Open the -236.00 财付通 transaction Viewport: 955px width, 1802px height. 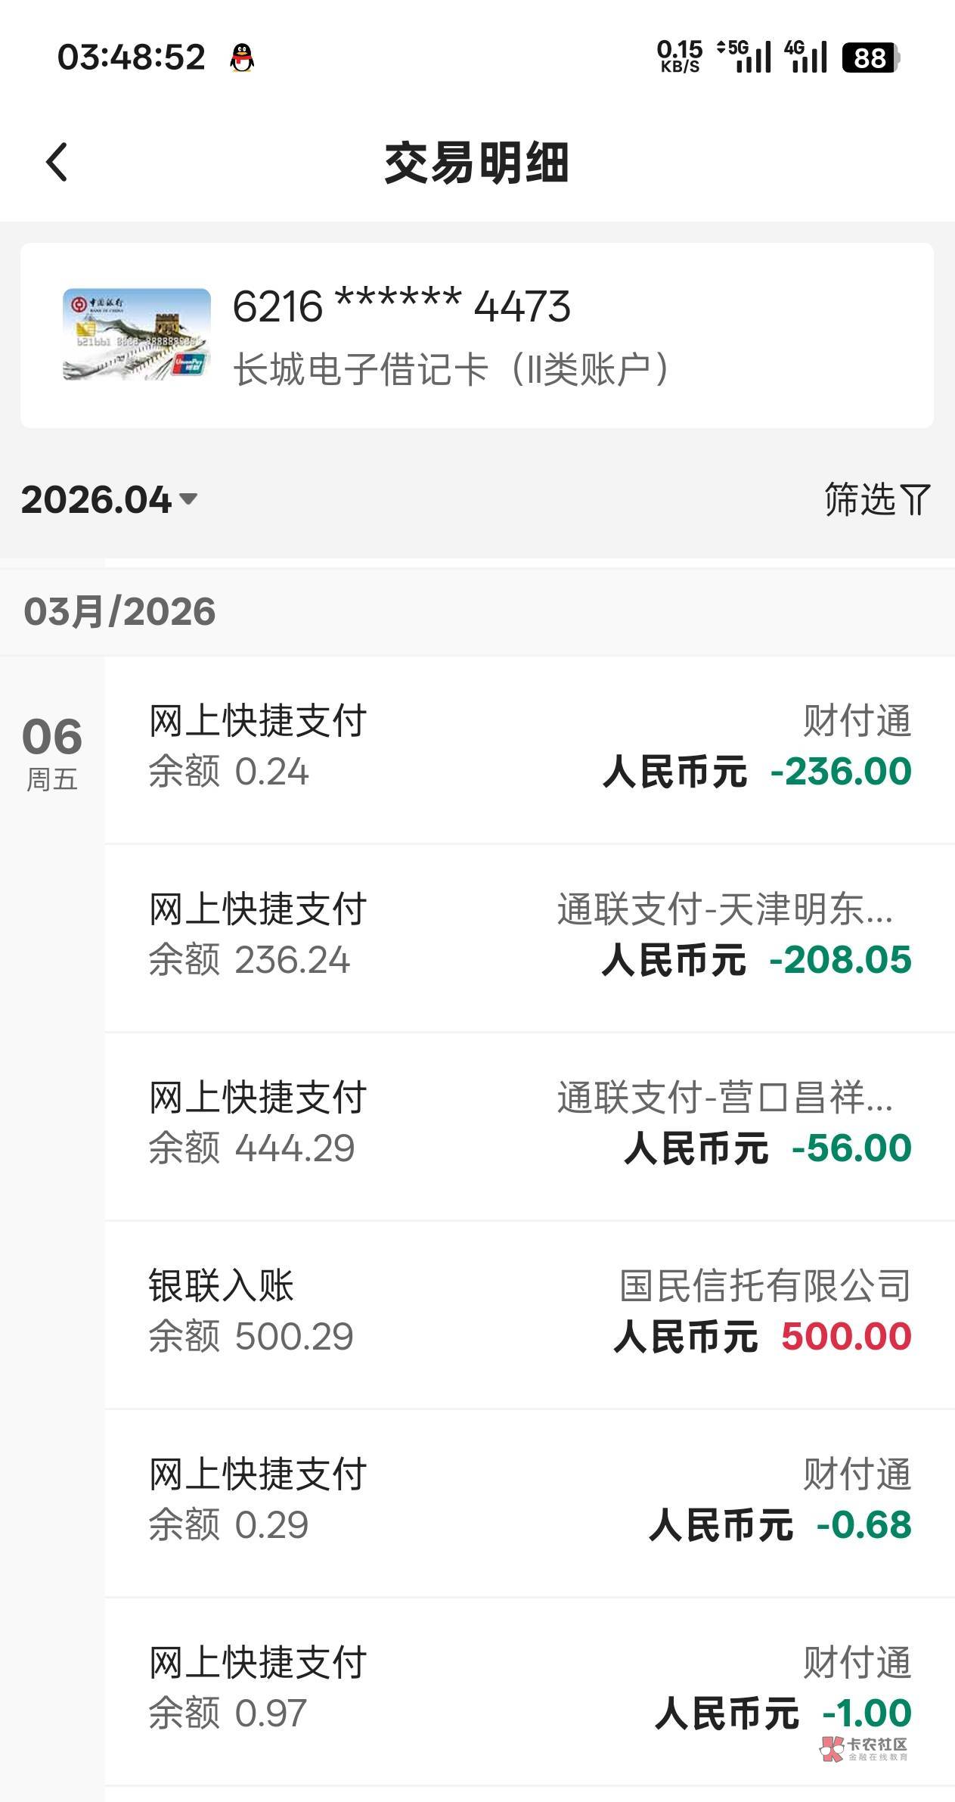point(529,747)
